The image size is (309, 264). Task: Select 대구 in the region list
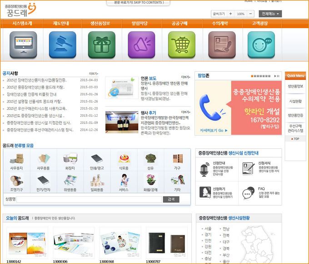click(x=226, y=242)
